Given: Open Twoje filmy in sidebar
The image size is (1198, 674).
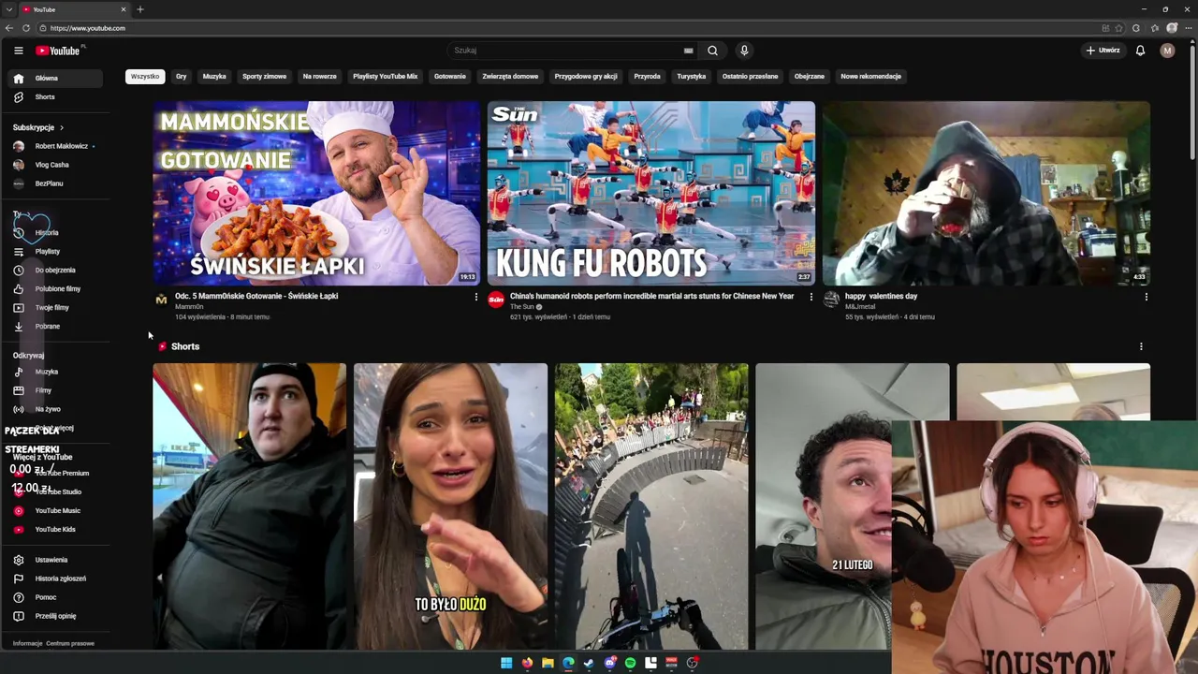Looking at the screenshot, I should point(56,308).
